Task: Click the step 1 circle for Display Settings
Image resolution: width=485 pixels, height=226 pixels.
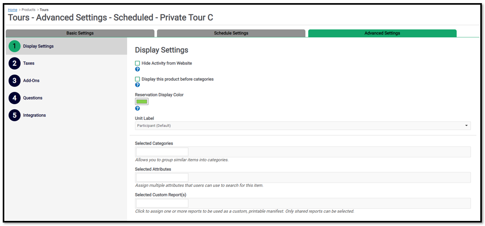Action: [15, 46]
